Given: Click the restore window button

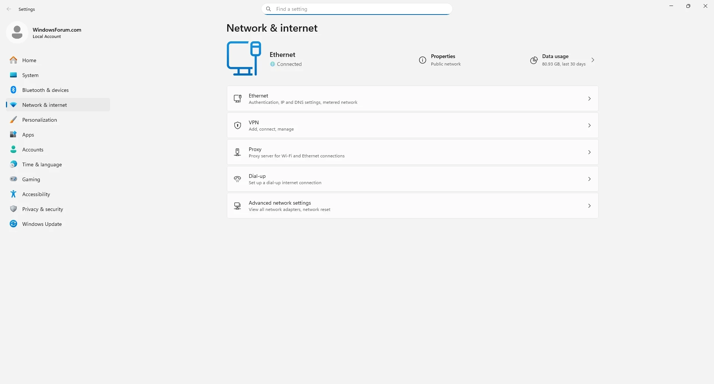Looking at the screenshot, I should (688, 6).
